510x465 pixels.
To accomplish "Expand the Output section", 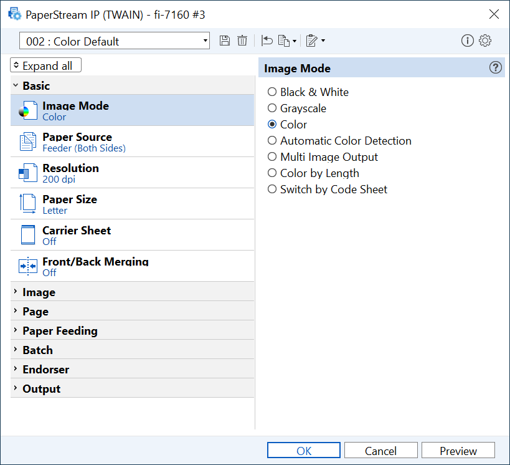I will 132,388.
